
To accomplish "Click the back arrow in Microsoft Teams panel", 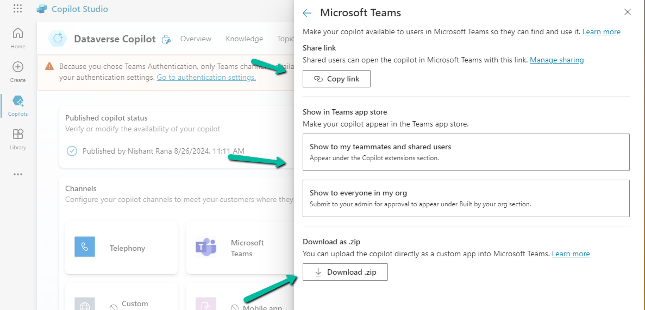I will 307,13.
